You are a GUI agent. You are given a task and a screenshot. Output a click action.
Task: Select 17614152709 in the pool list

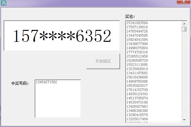(137, 90)
